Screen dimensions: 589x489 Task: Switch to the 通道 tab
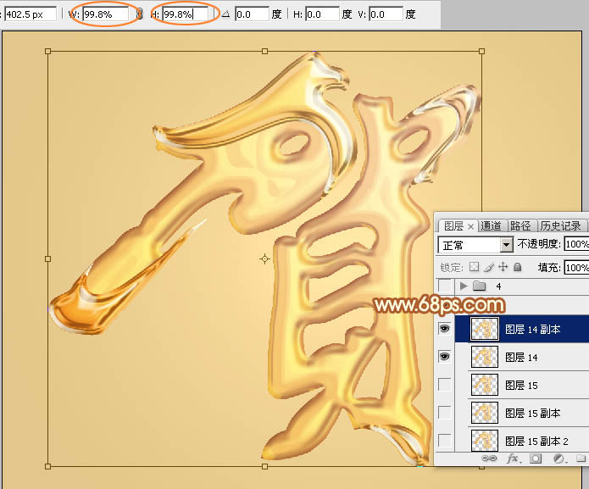[491, 226]
